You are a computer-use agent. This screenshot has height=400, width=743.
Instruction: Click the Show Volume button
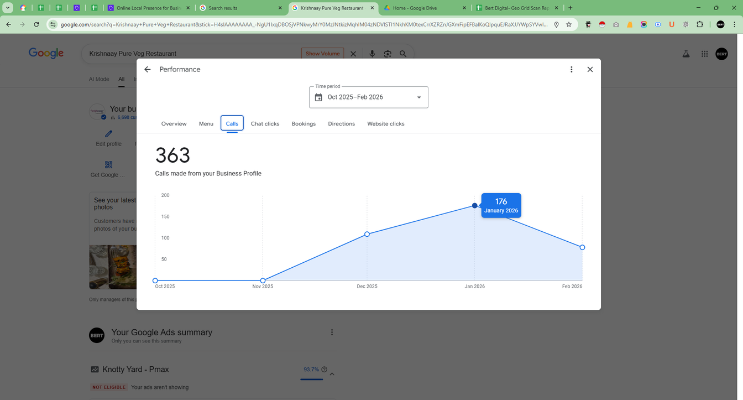pyautogui.click(x=322, y=54)
